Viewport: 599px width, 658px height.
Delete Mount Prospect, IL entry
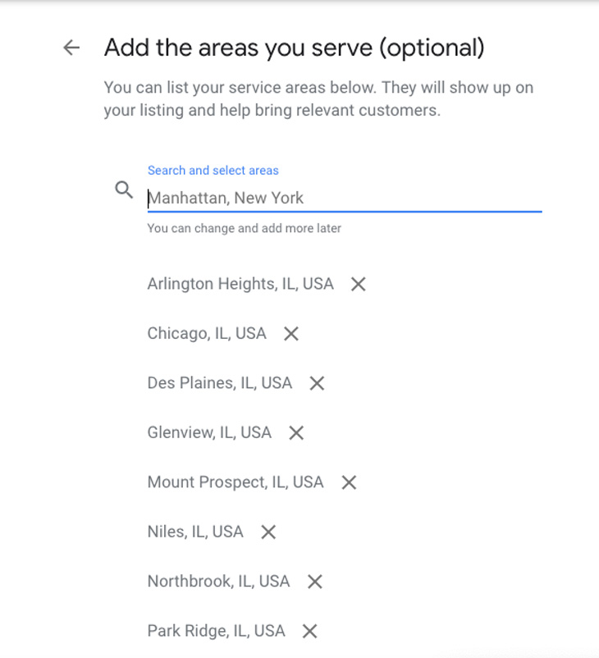[x=349, y=482]
